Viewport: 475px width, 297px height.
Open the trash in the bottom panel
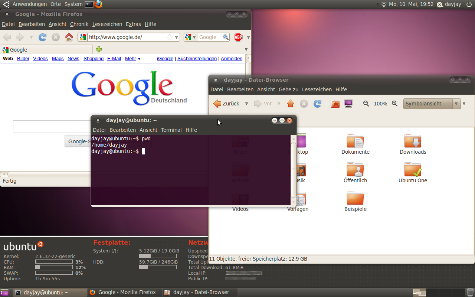pyautogui.click(x=470, y=292)
